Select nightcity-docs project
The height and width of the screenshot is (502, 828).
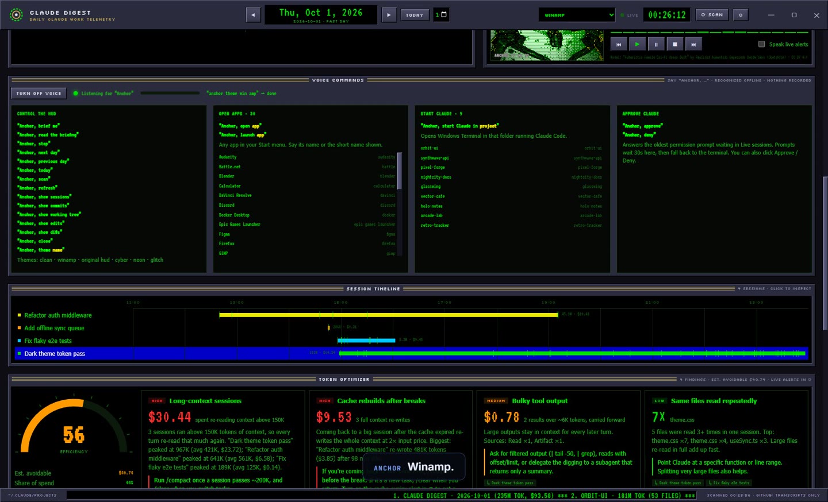pos(511,177)
